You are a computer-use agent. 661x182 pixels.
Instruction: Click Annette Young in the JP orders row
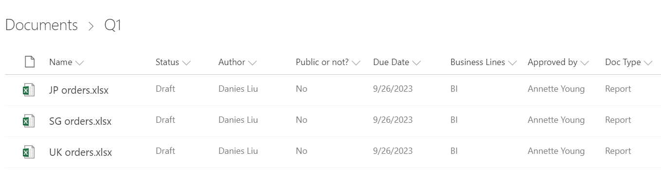[556, 89]
